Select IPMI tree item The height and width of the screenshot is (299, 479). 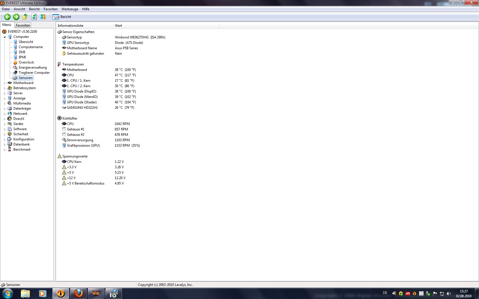[22, 57]
